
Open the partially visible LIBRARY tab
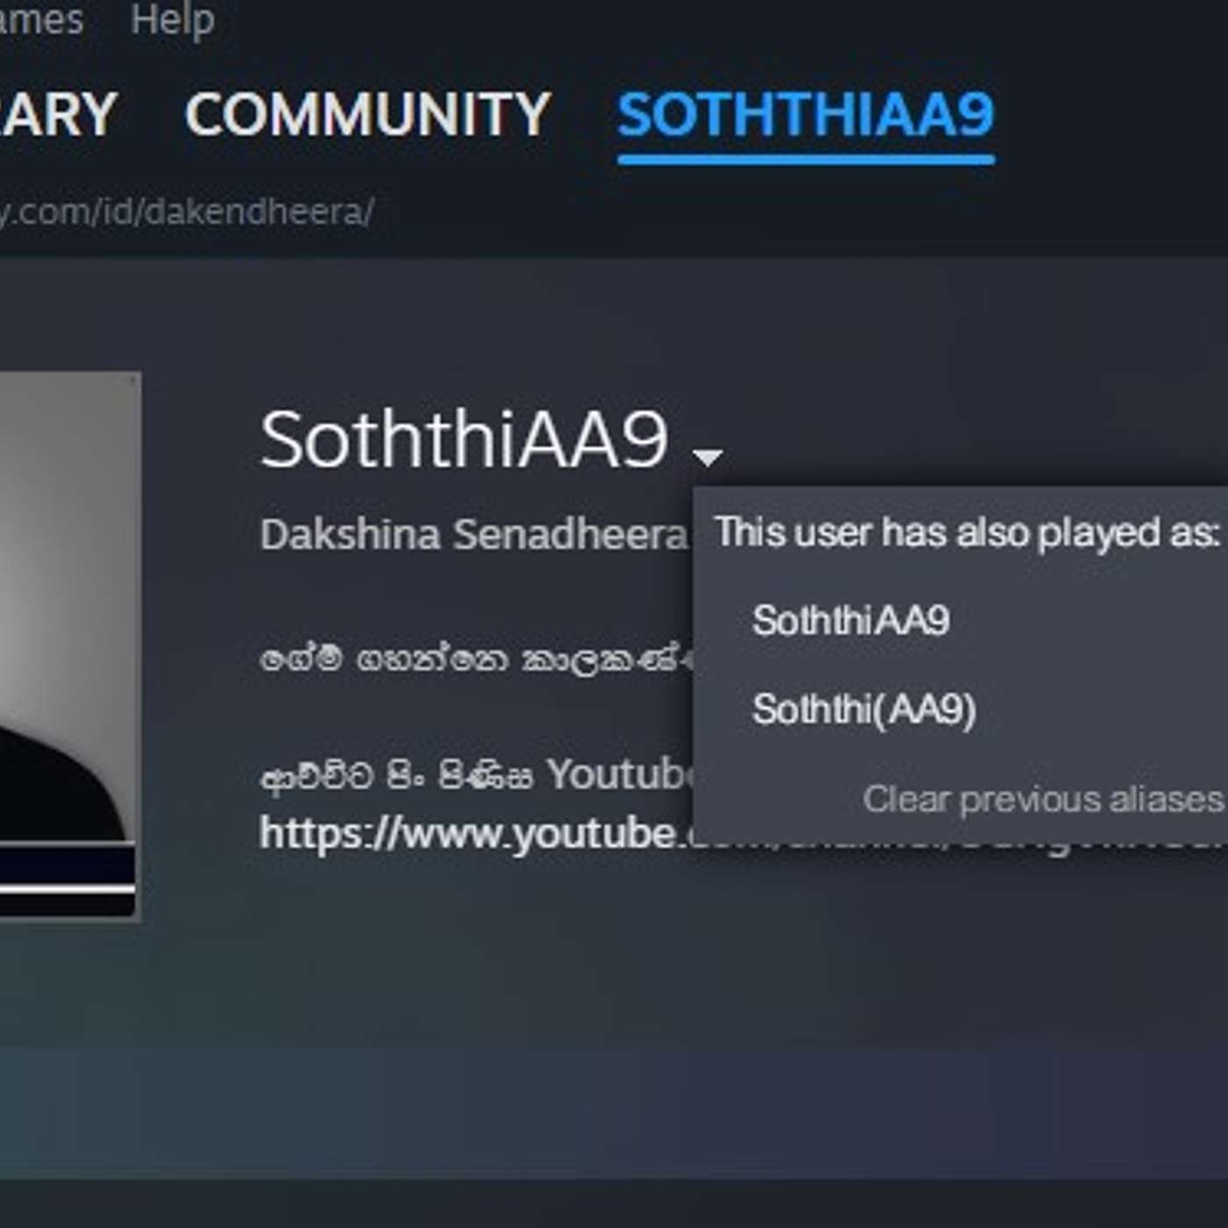coord(58,114)
